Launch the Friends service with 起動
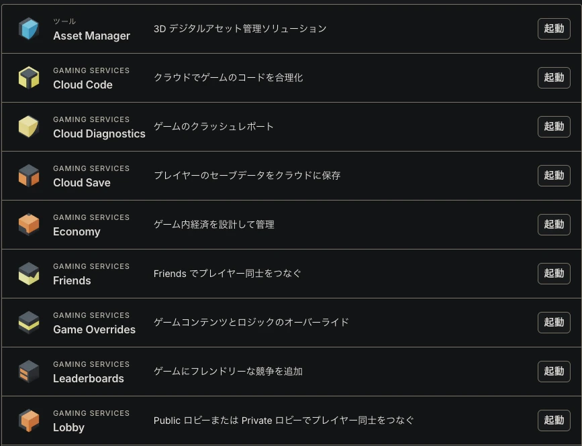Image resolution: width=582 pixels, height=446 pixels. coord(554,273)
